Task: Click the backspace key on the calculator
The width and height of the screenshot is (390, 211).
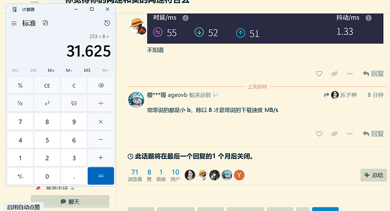Action: pos(101,85)
